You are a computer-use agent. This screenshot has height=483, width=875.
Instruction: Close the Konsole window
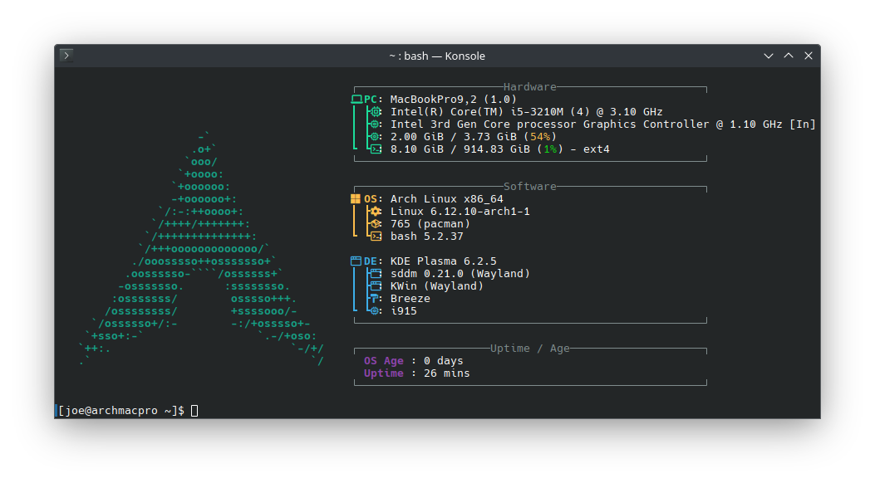(808, 56)
